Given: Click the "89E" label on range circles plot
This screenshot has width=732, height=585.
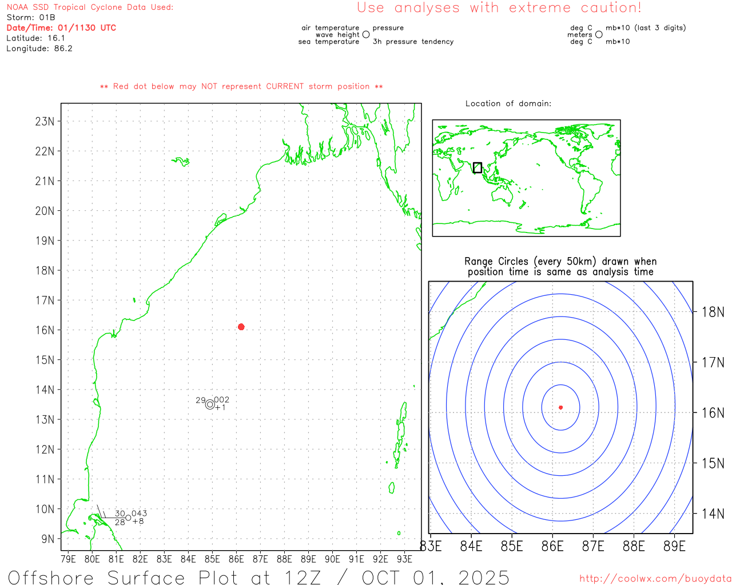Looking at the screenshot, I should point(675,547).
